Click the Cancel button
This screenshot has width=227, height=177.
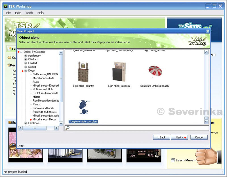199,138
